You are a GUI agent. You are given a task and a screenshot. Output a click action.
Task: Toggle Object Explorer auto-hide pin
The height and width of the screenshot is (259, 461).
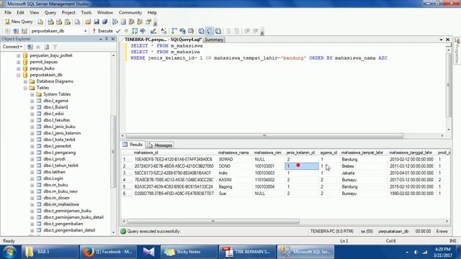point(107,39)
